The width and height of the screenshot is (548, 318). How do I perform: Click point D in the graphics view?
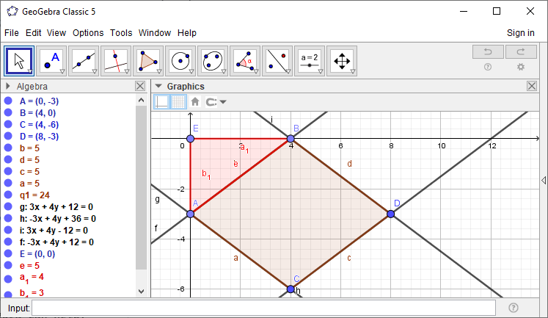tap(391, 214)
